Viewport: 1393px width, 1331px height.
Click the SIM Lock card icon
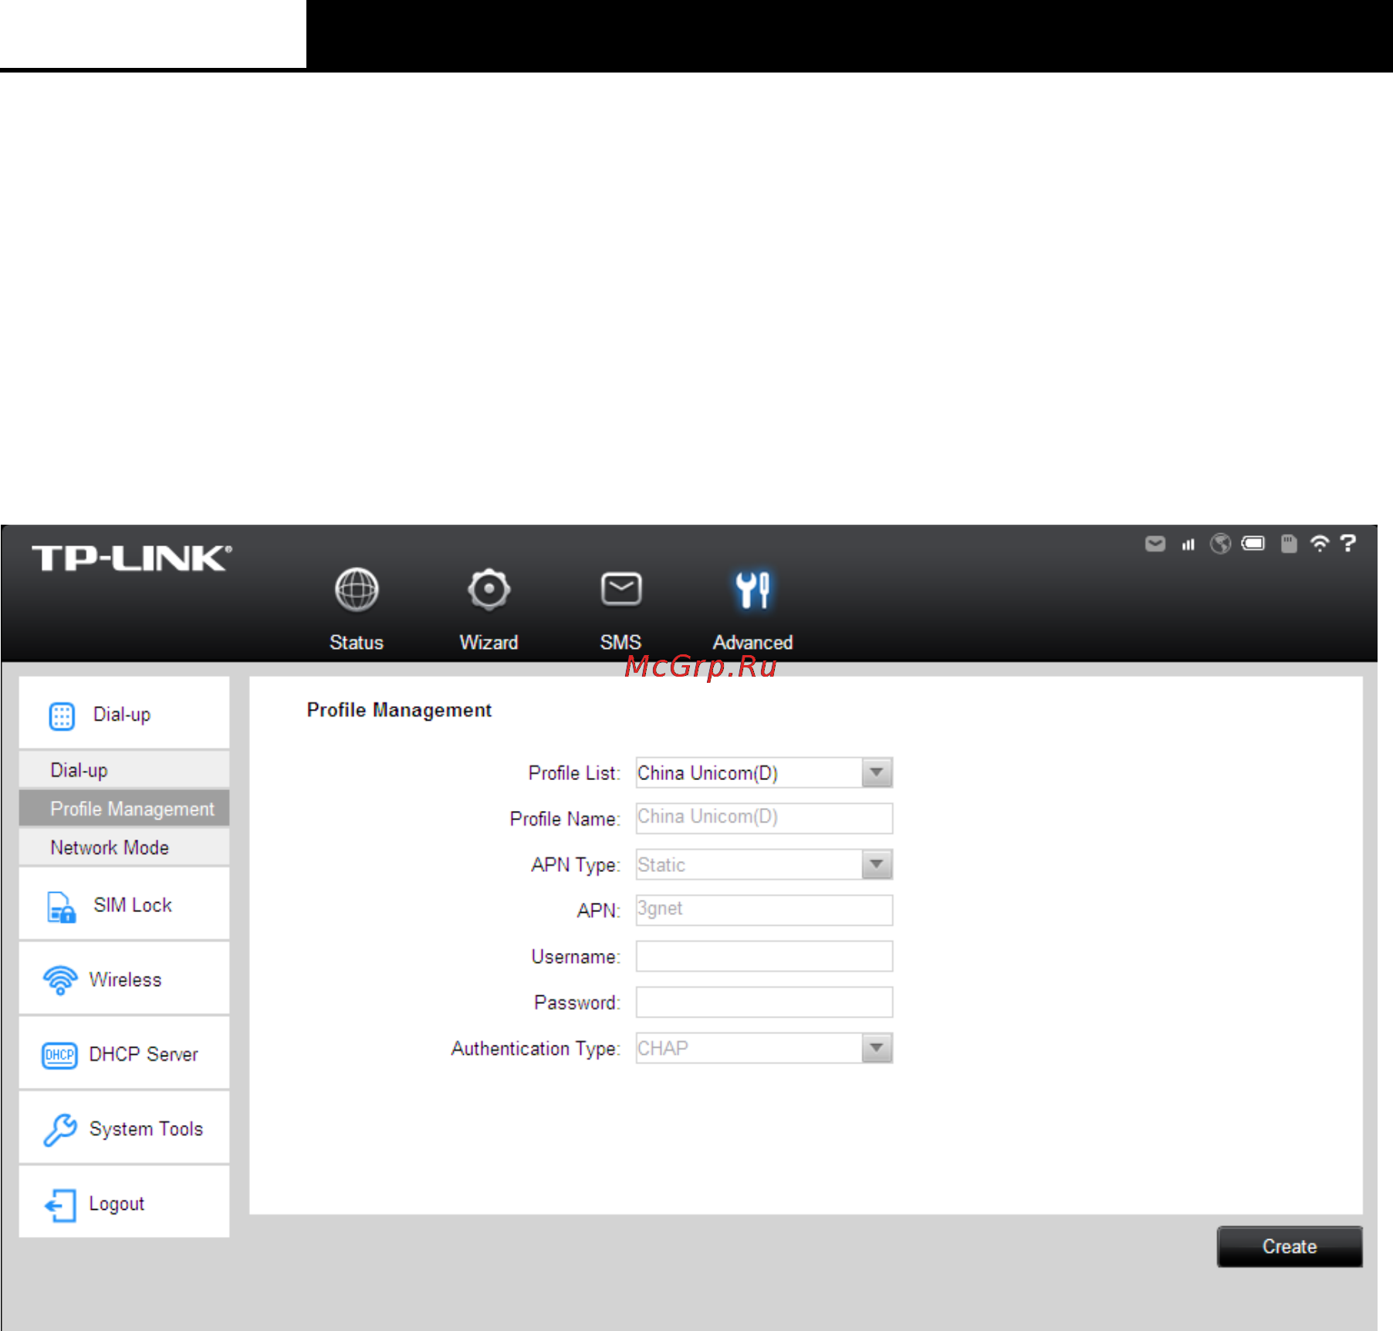61,907
